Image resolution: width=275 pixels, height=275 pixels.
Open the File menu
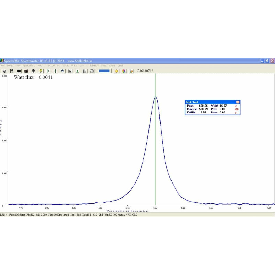pyautogui.click(x=3, y=65)
